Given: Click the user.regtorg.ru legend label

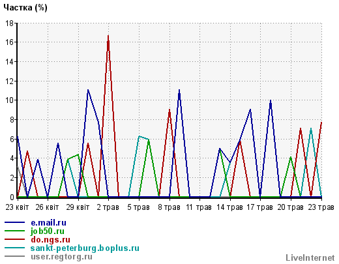Looking at the screenshot, I should pyautogui.click(x=61, y=257).
